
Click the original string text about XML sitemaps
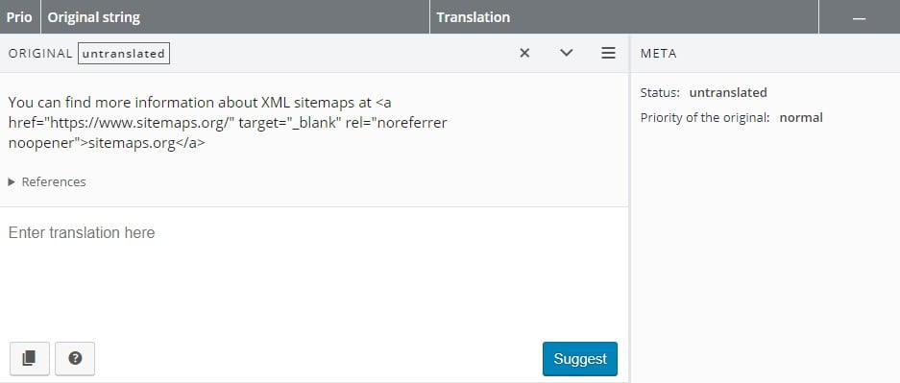click(x=228, y=123)
